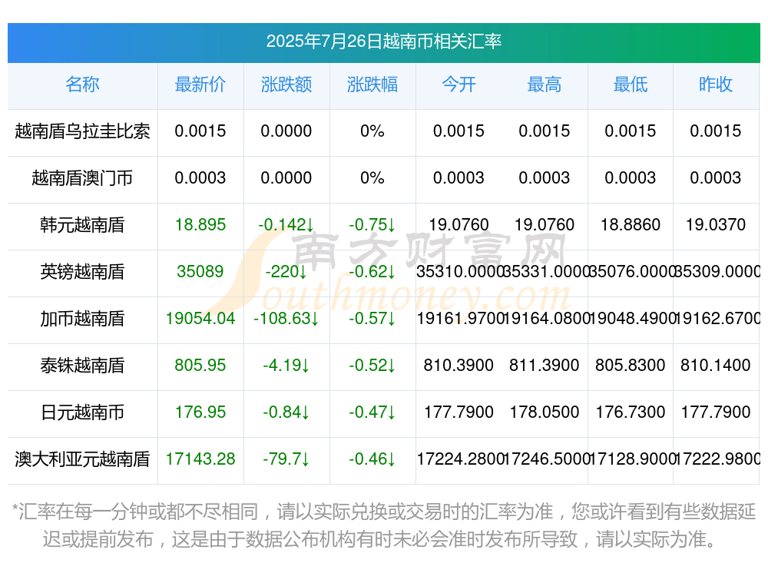
Task: Click low value 176.7300
Action: [x=631, y=412]
